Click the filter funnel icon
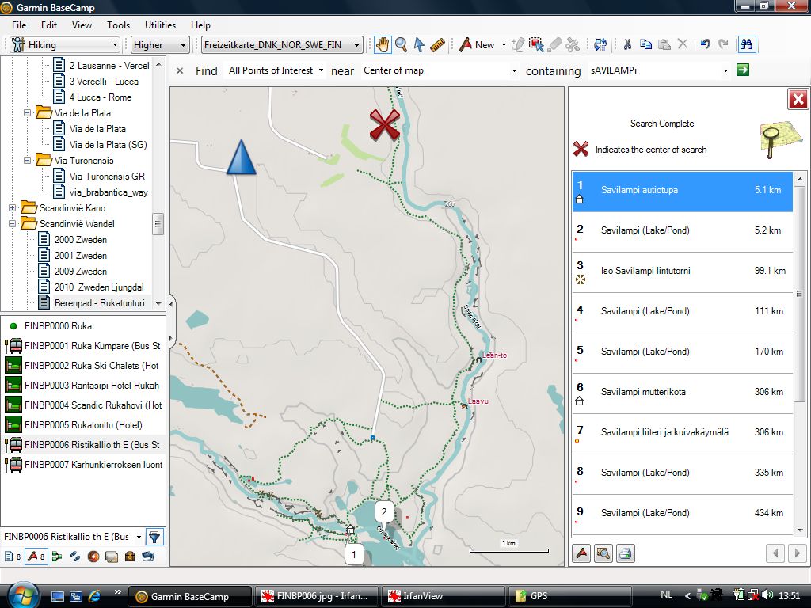 coord(154,537)
